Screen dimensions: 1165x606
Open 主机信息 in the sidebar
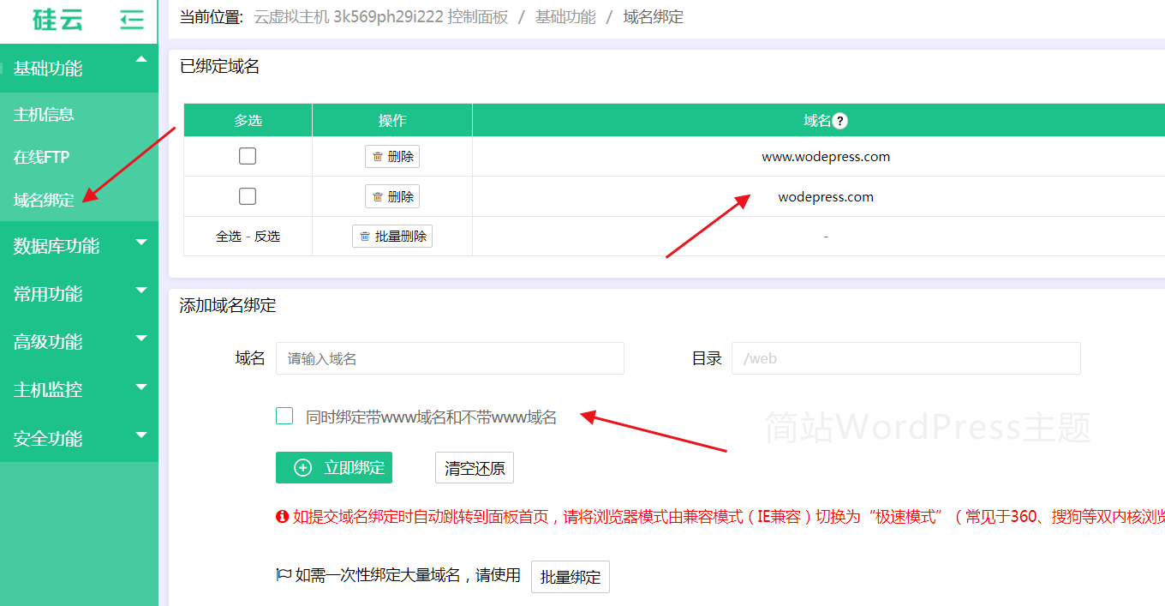[x=44, y=114]
